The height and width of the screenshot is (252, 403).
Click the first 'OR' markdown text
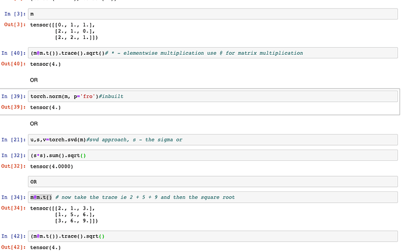tap(34, 79)
